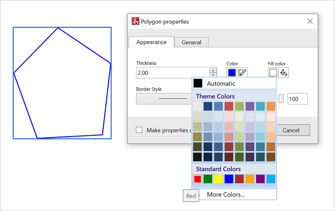
Task: Select the dark blue theme color top row
Action: (208, 106)
